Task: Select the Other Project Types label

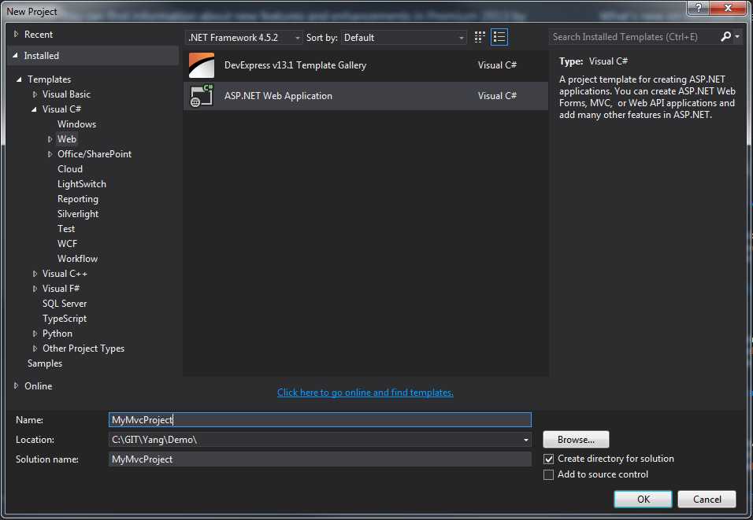Action: pos(83,349)
